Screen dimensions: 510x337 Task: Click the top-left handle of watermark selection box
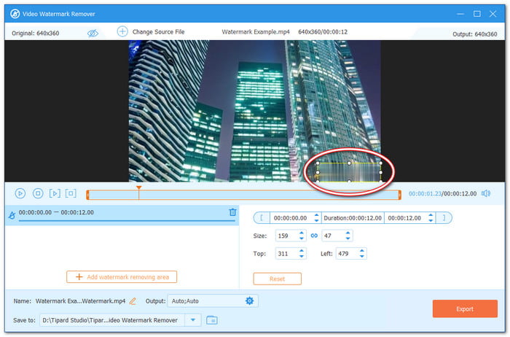point(318,163)
